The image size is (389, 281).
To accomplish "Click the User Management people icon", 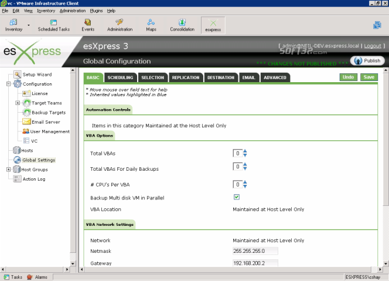I will [x=26, y=131].
